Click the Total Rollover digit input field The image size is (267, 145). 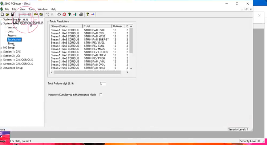pos(103,84)
